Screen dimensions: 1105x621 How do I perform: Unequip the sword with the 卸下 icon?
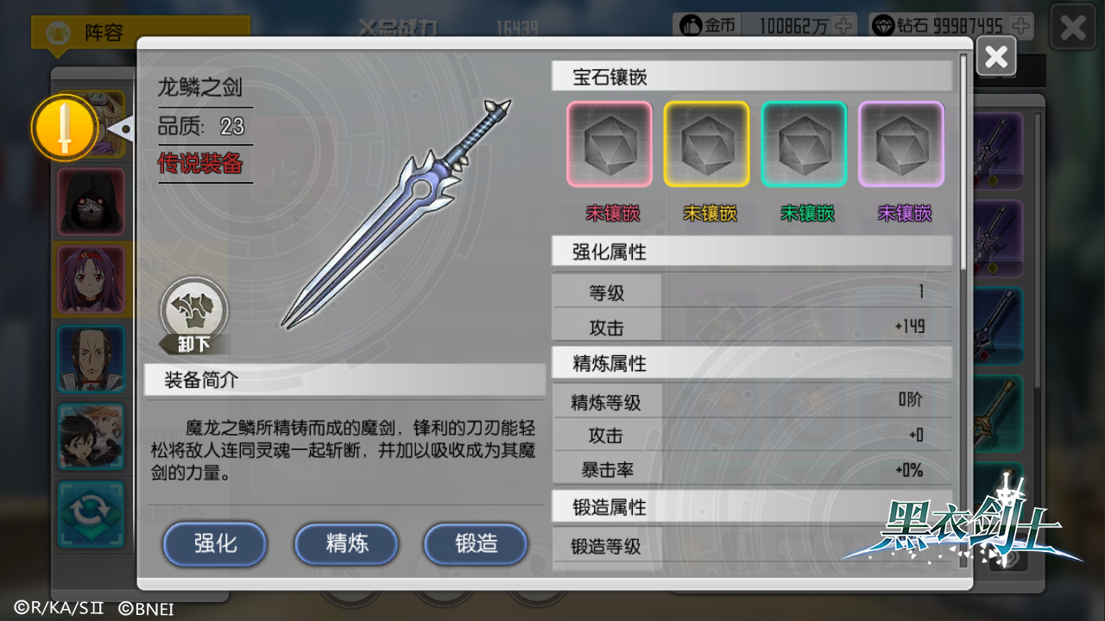[x=194, y=316]
